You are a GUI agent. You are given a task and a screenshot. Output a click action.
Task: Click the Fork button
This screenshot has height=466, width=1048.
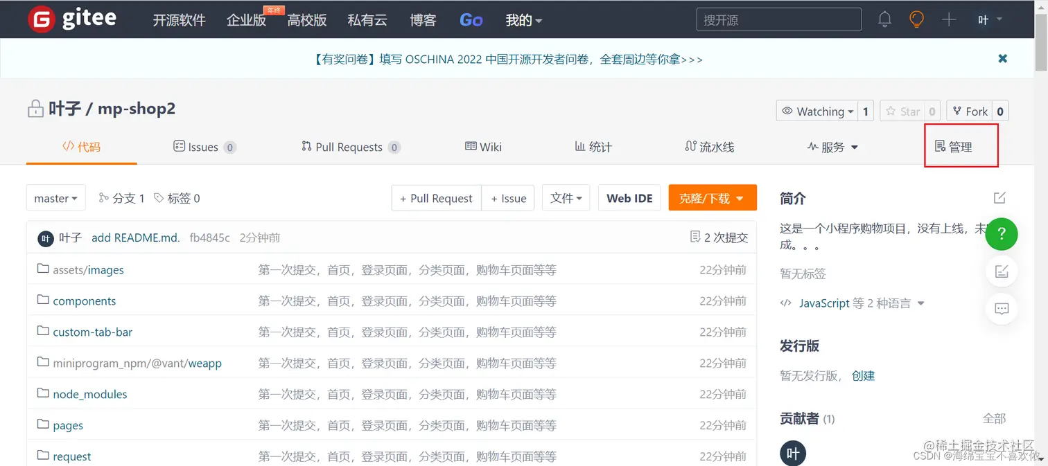(972, 111)
